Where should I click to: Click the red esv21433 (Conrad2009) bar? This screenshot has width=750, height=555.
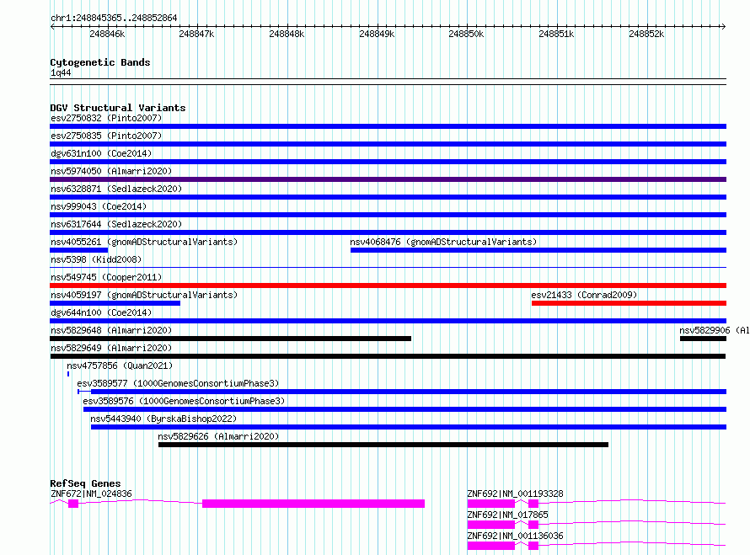tap(629, 303)
